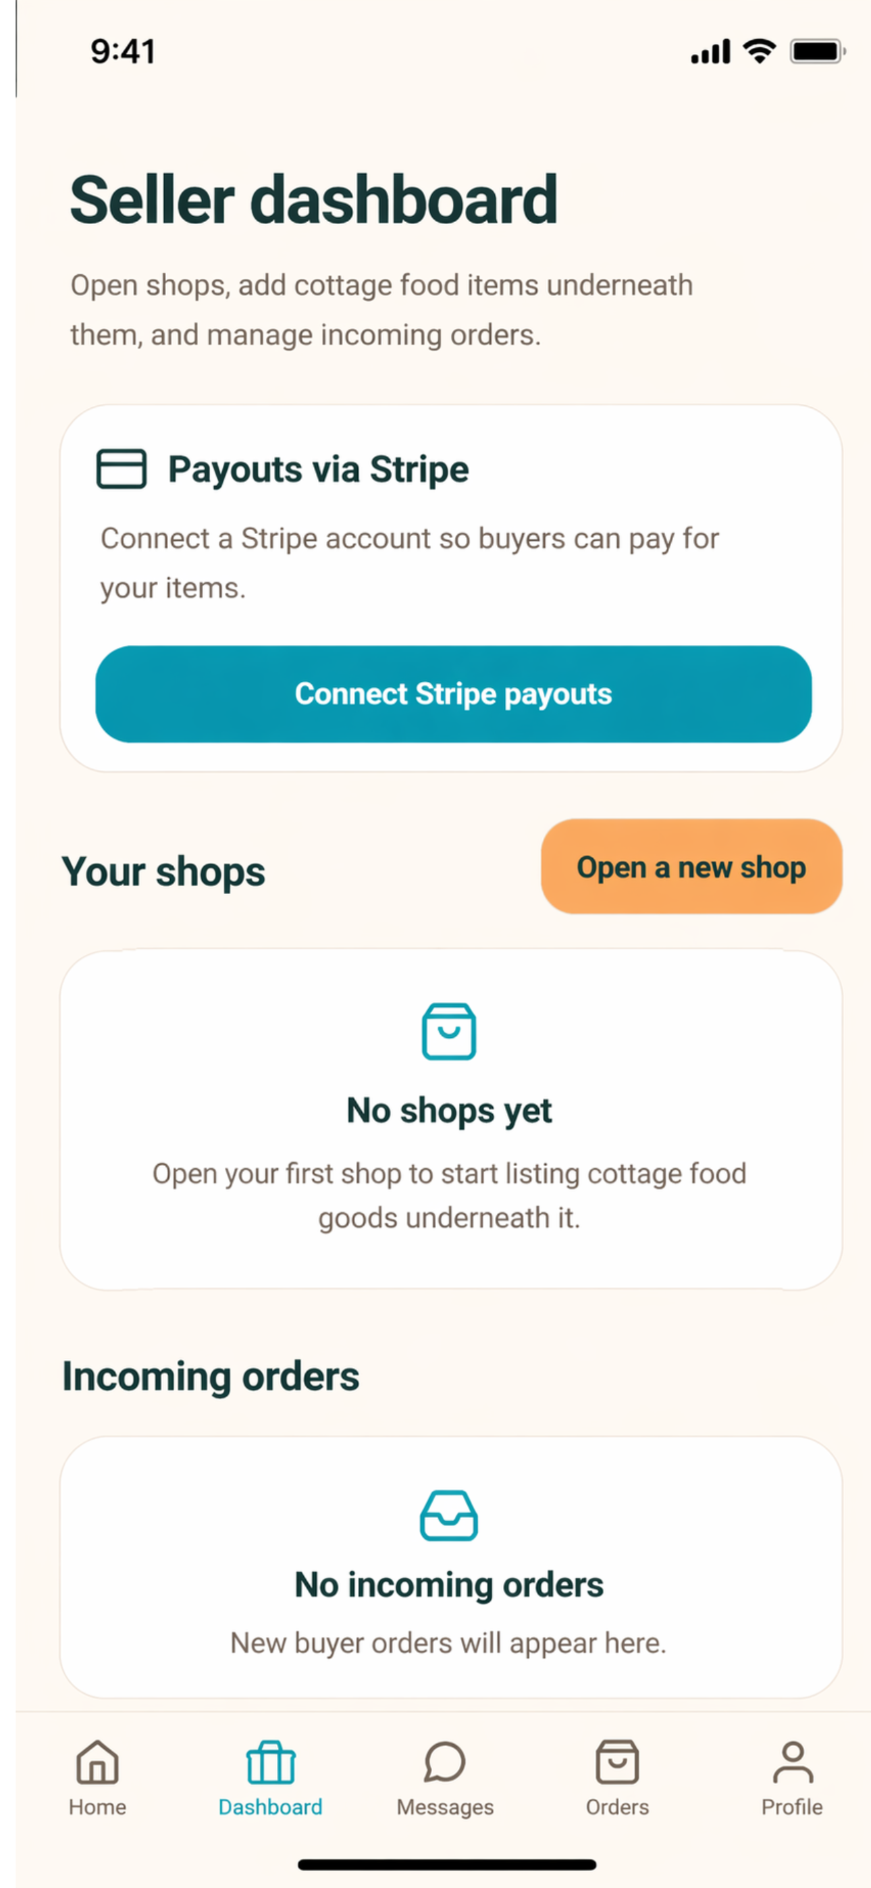Tap the Orders bag icon
Viewport: 871px width, 1888px height.
617,1762
